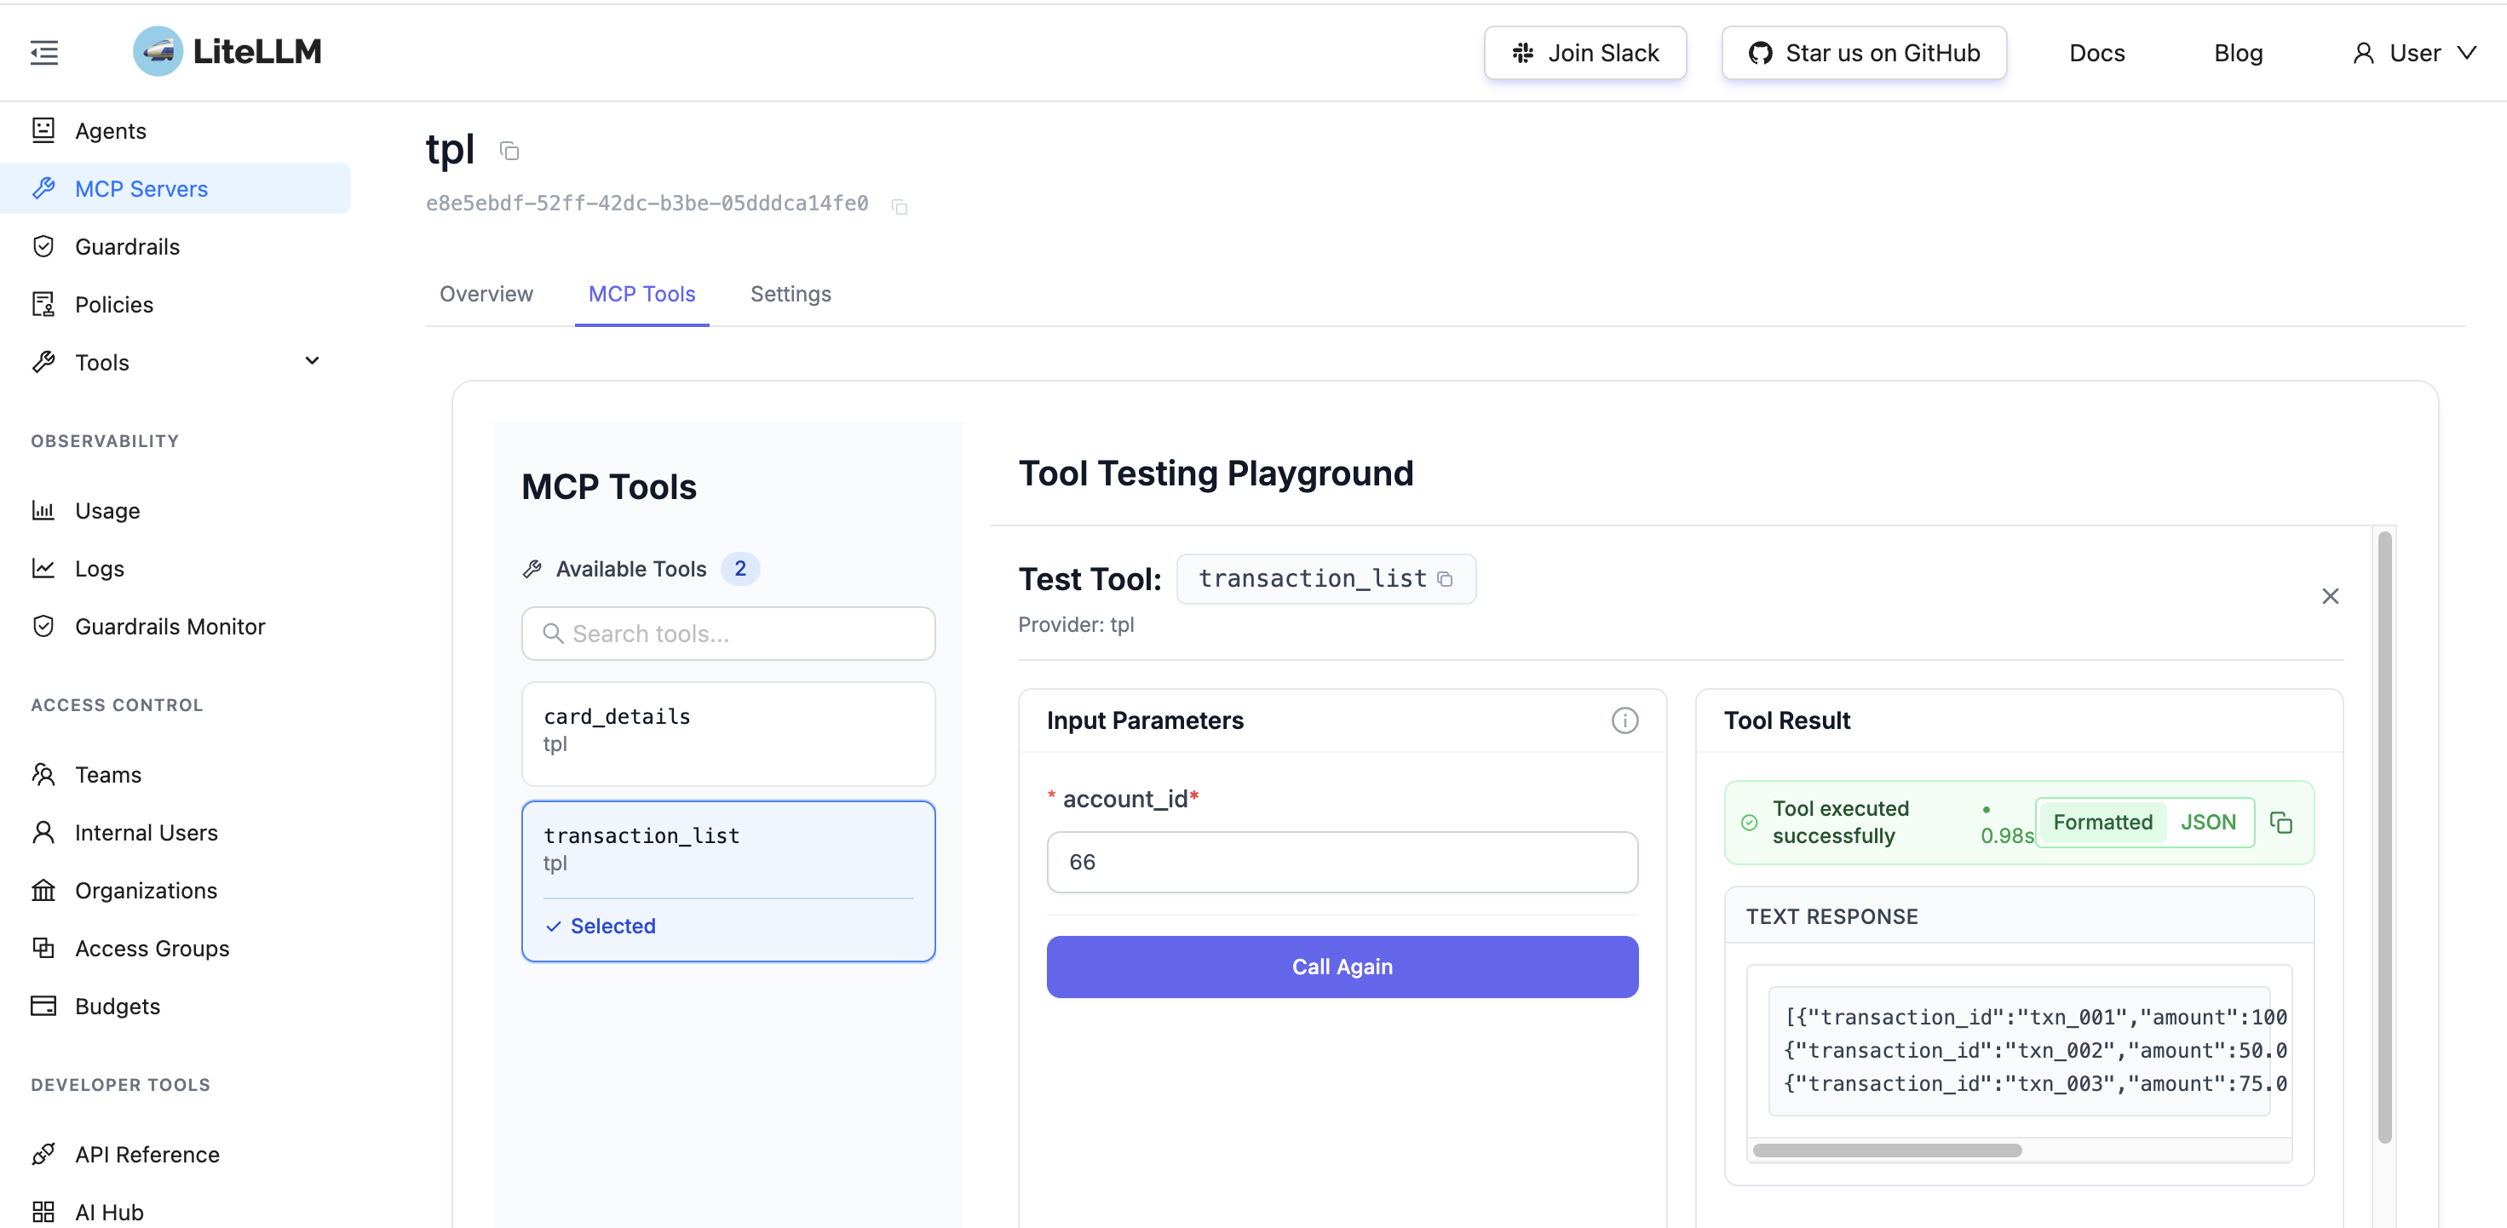The width and height of the screenshot is (2507, 1228).
Task: Click the Internal Users person icon
Action: pos(43,832)
